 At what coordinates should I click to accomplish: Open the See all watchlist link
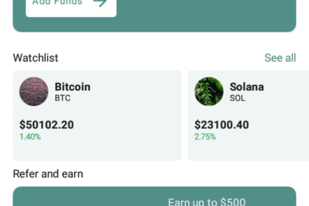280,58
